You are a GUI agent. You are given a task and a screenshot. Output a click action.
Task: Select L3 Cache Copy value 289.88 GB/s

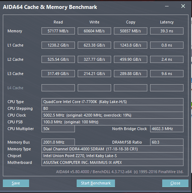point(131,74)
